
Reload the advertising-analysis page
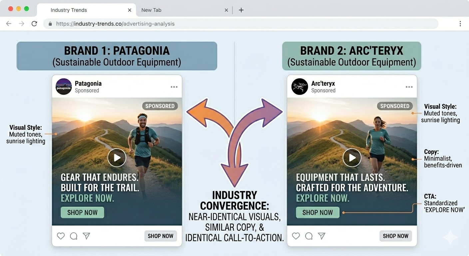click(34, 24)
